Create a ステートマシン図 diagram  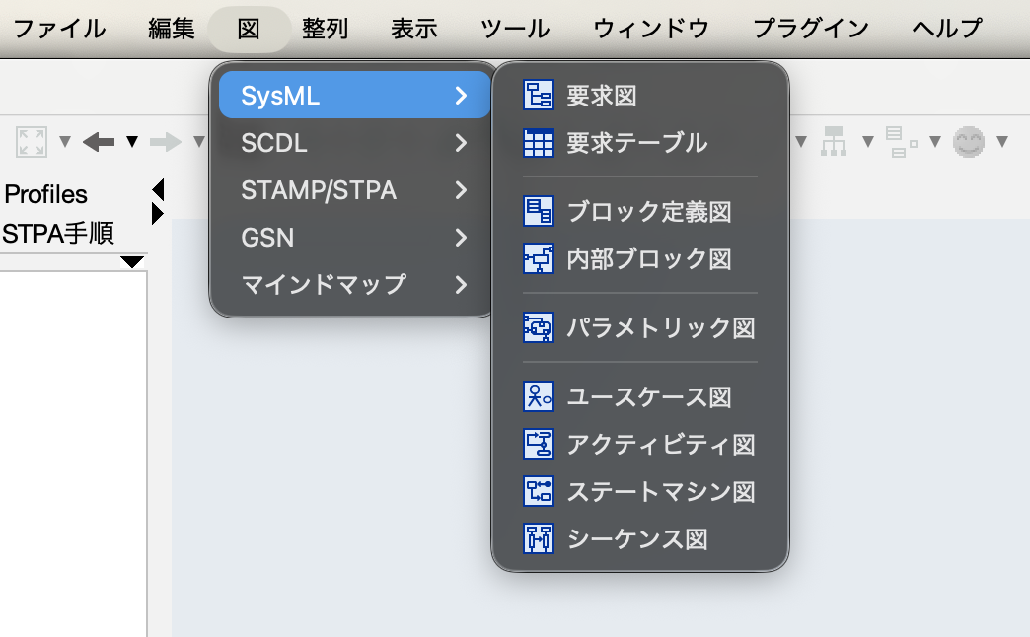(x=660, y=491)
